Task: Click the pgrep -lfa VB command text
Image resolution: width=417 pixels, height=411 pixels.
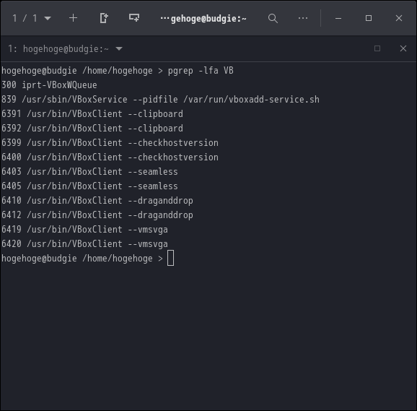Action: 201,71
